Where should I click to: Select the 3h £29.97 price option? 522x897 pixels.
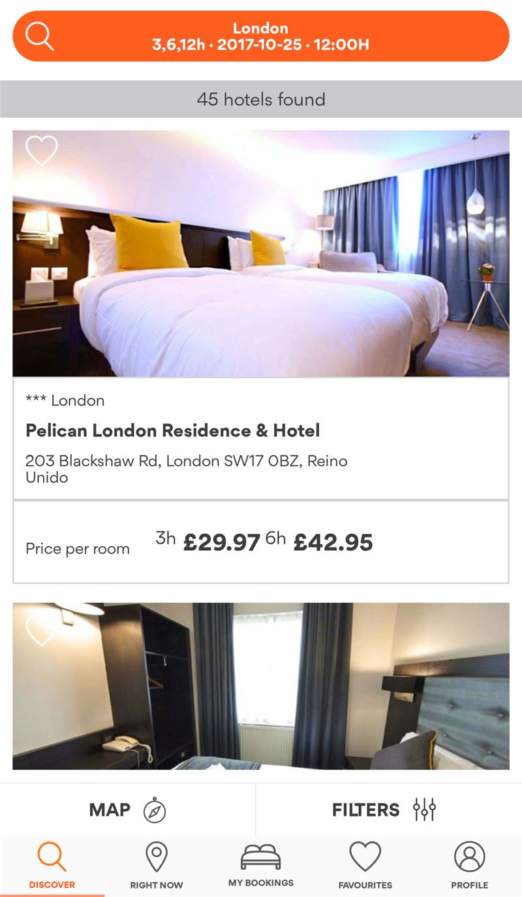coord(207,542)
